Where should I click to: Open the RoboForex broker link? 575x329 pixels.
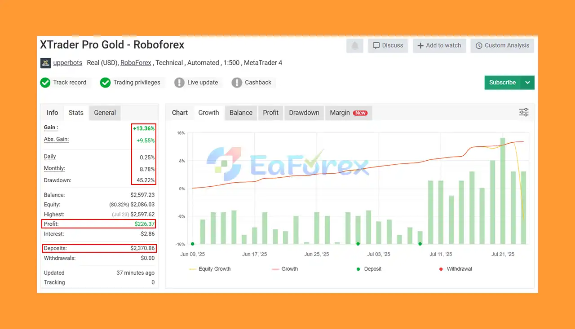click(x=136, y=63)
